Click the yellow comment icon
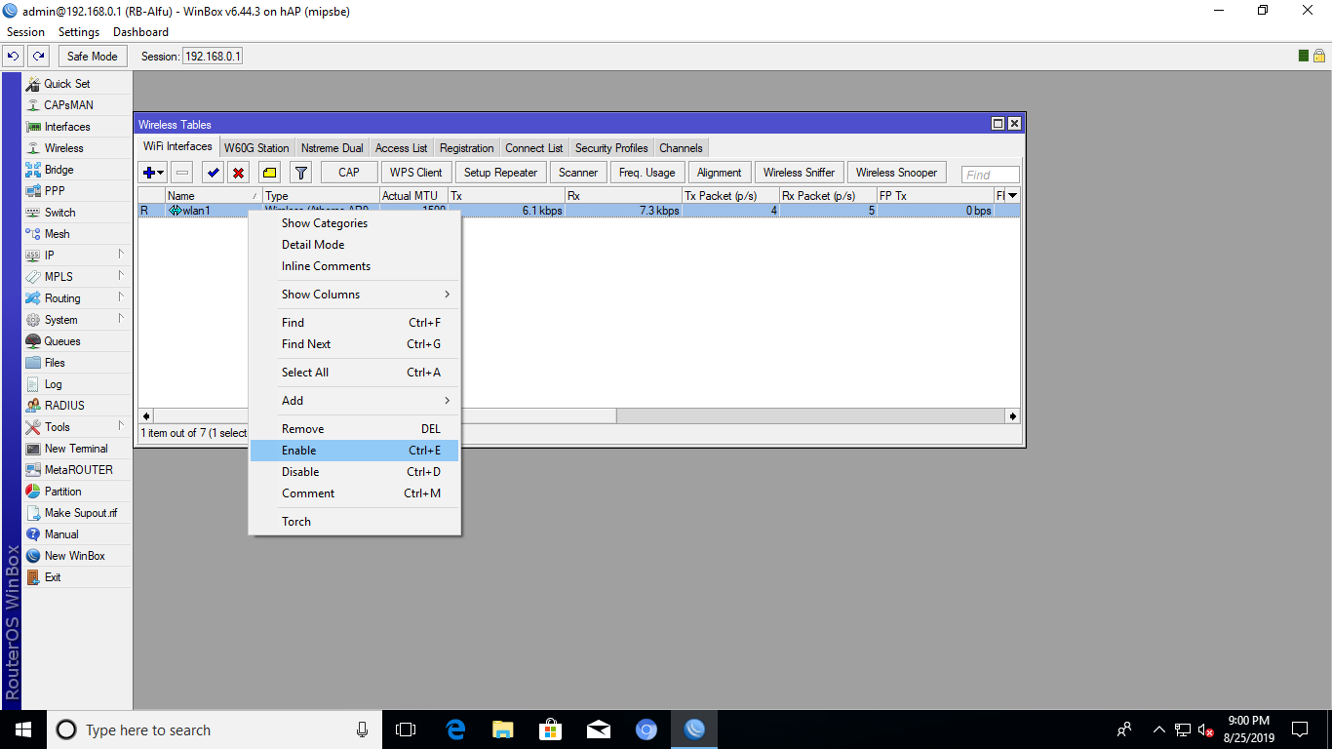Viewport: 1332px width, 749px height. (x=270, y=173)
